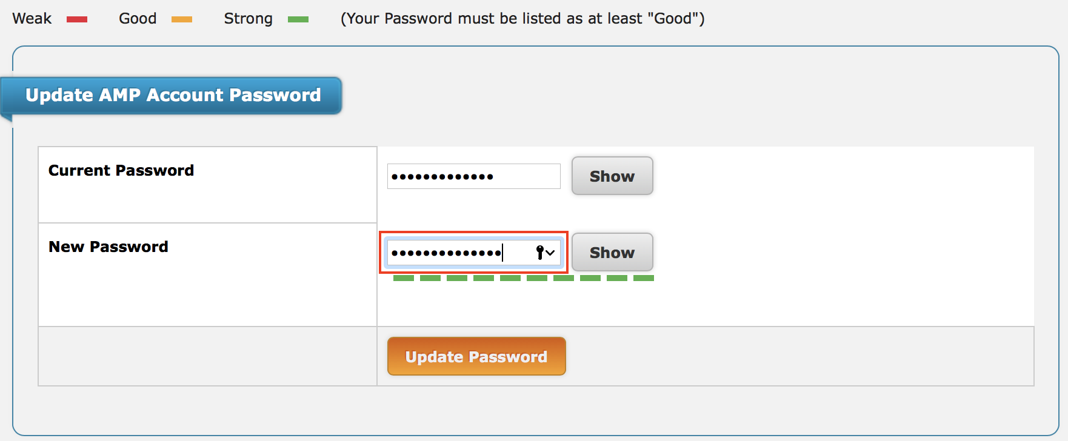Click the password requirement note text
Image resolution: width=1068 pixels, height=441 pixels.
(x=522, y=19)
